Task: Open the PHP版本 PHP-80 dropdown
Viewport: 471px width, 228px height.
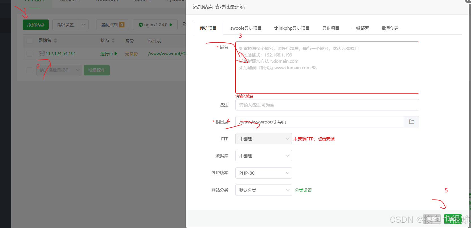Action: 263,173
